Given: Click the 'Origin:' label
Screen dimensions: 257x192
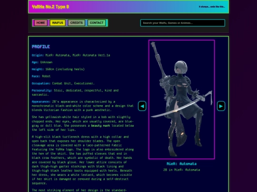Looking at the screenshot, I should click(x=38, y=55).
